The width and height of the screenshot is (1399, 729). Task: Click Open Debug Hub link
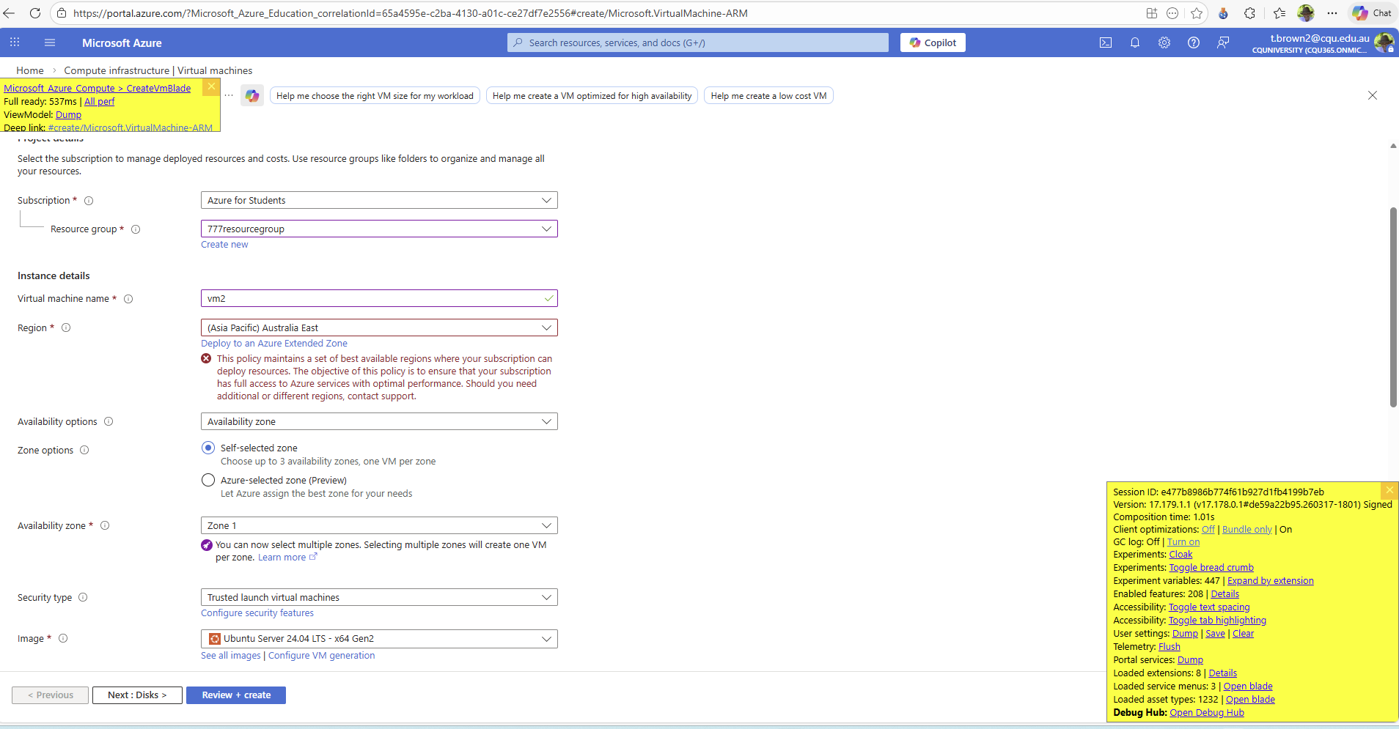1207,713
